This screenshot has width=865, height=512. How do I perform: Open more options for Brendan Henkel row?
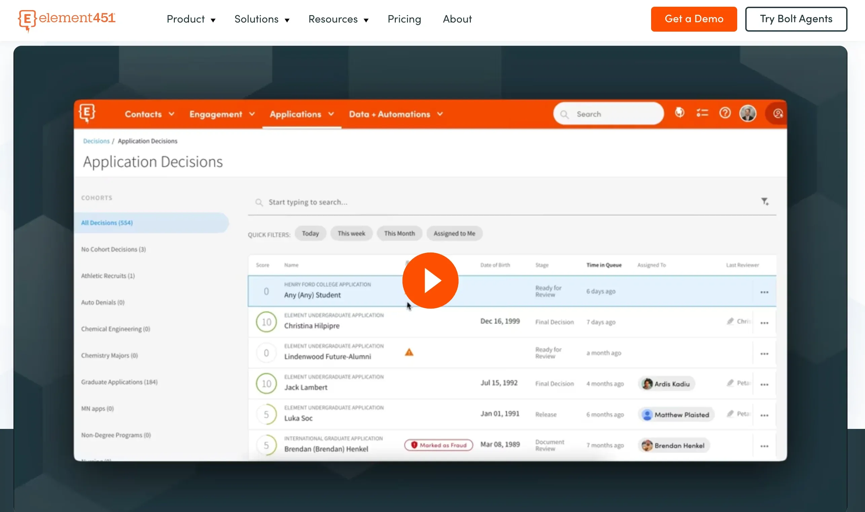click(x=764, y=446)
